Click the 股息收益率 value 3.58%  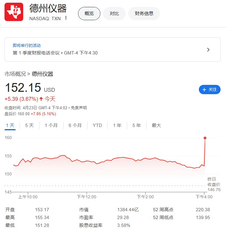click(x=124, y=225)
